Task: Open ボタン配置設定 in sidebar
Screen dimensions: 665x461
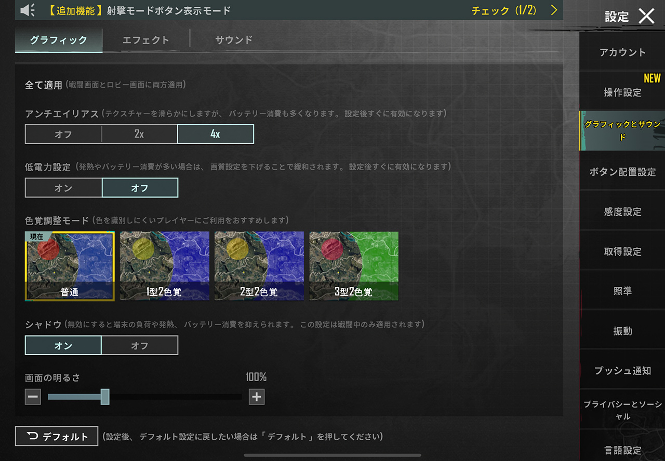Action: tap(622, 172)
